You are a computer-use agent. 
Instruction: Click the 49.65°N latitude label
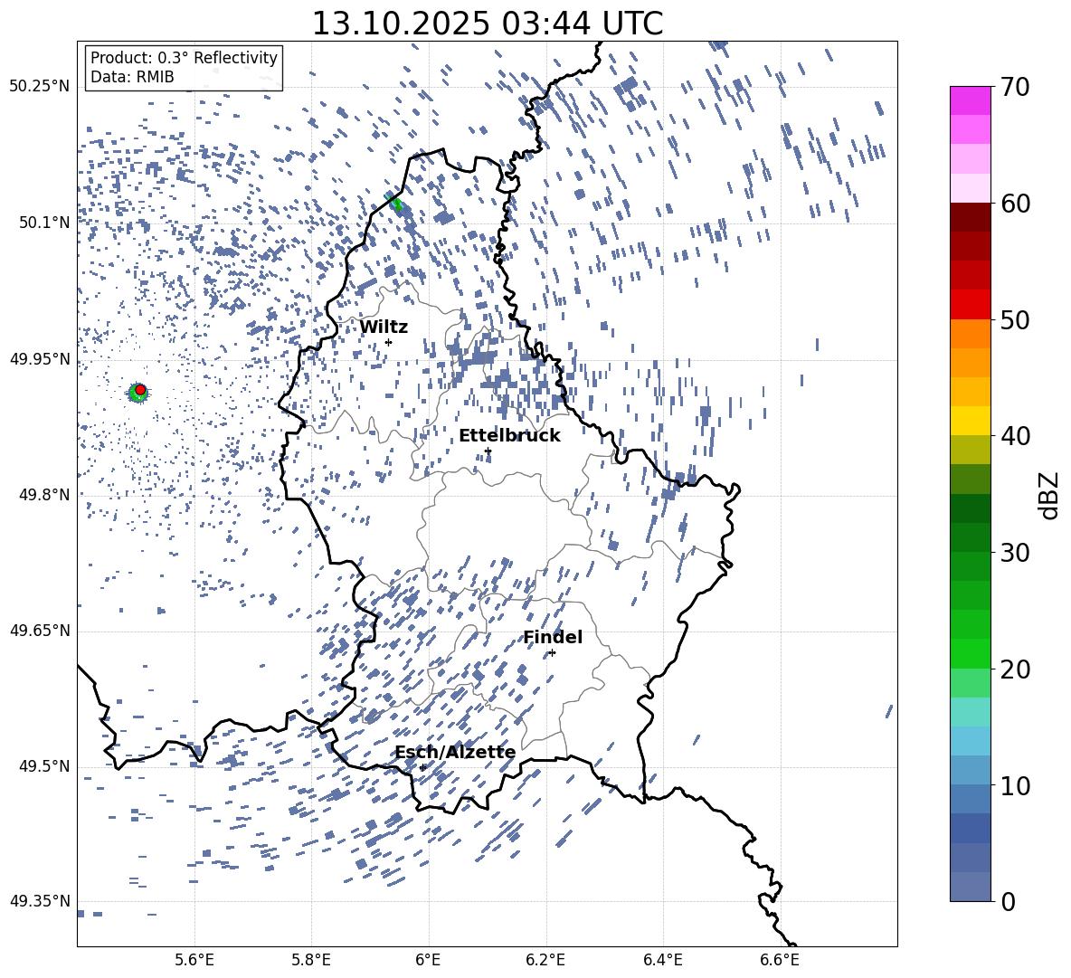pos(40,631)
